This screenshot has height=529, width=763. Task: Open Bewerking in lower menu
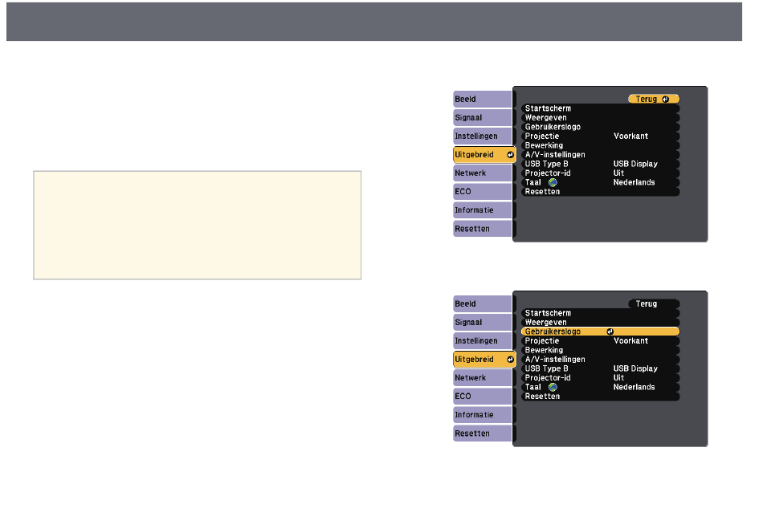click(x=600, y=350)
